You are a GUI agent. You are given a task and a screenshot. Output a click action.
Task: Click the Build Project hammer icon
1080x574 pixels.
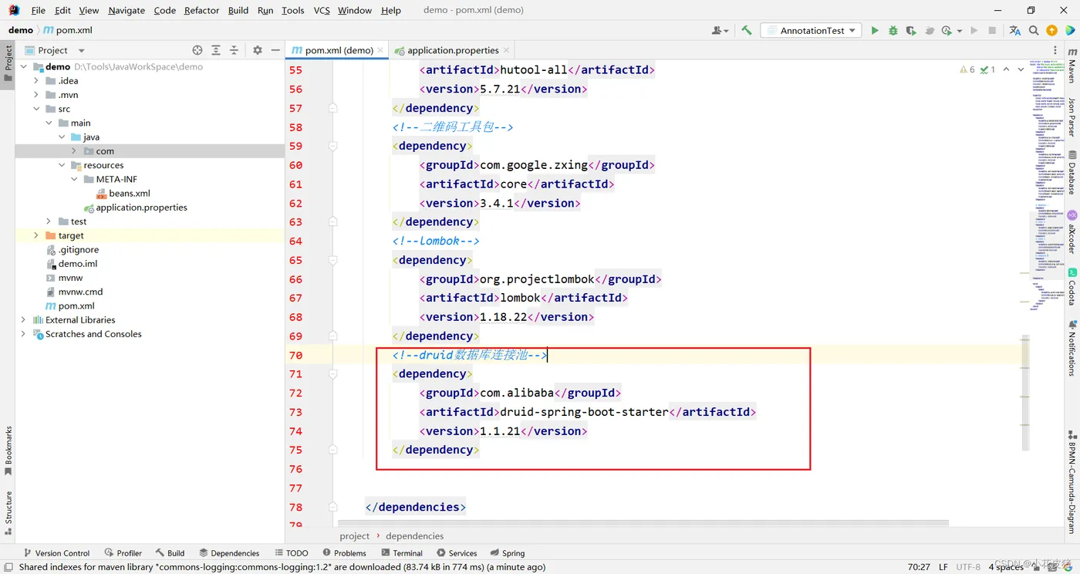click(747, 31)
